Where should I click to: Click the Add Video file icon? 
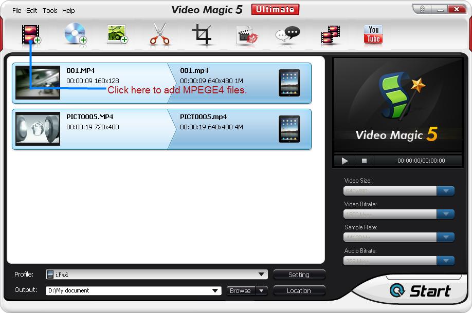31,34
